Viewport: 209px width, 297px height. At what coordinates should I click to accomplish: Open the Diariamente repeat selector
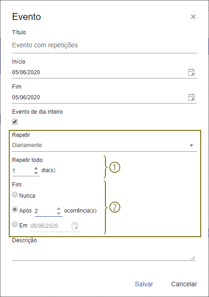click(x=104, y=145)
